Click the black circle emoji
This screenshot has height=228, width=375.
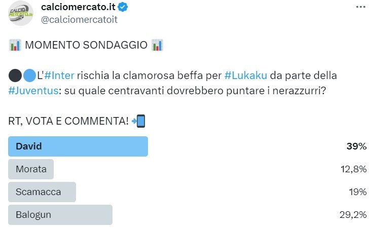(15, 76)
